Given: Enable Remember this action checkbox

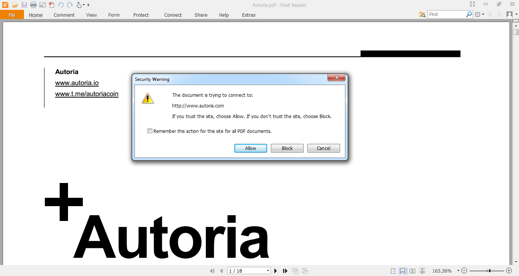Looking at the screenshot, I should tap(150, 131).
